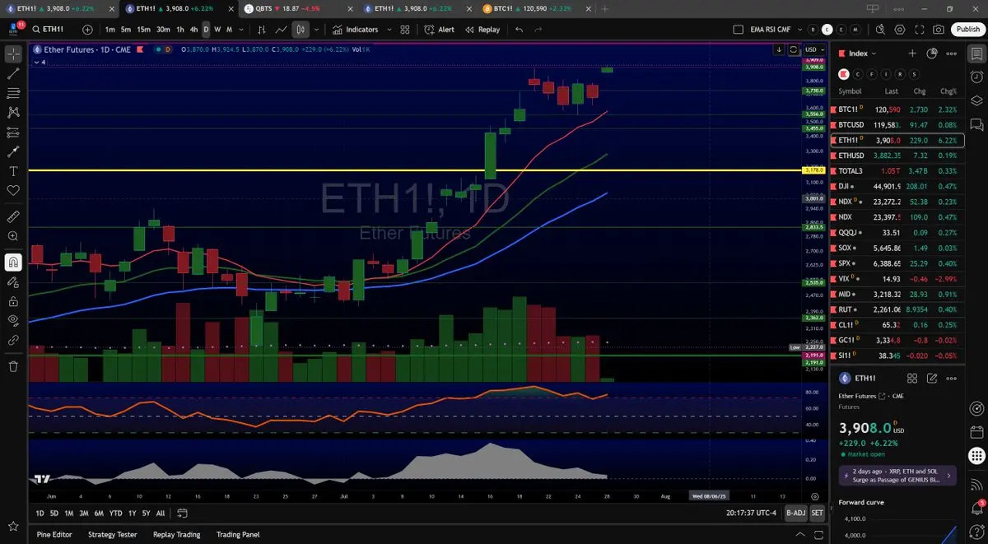
Task: Toggle B-ADJ back adjustment
Action: 795,513
